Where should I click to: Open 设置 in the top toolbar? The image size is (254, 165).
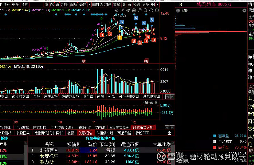point(25,4)
